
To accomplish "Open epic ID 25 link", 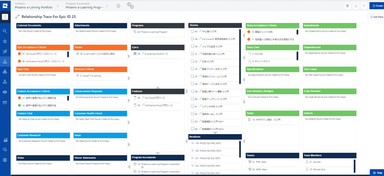I will coord(139,54).
